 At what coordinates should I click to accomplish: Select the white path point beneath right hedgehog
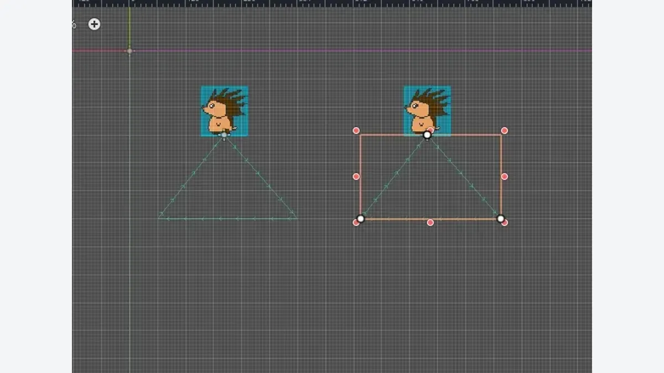[x=427, y=135]
